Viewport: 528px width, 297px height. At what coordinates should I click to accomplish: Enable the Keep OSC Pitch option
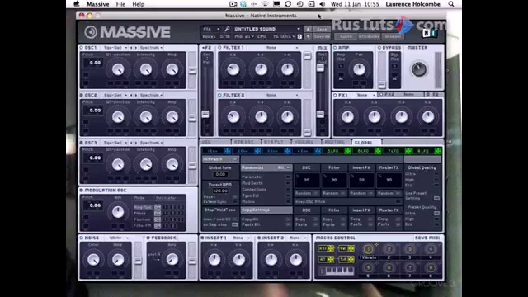[x=398, y=202]
